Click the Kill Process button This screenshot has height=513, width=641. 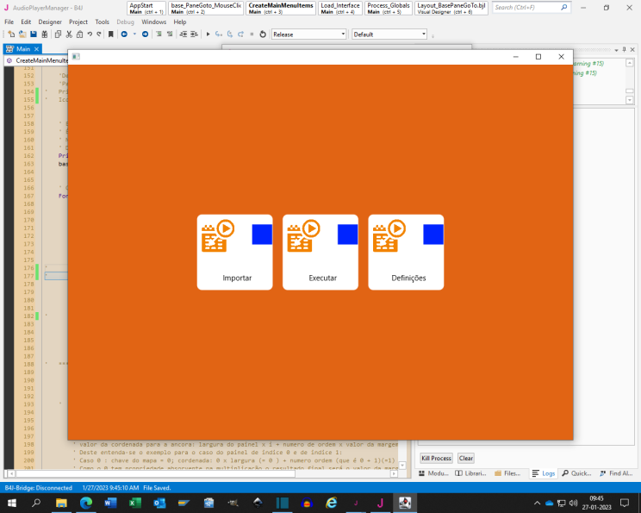click(x=436, y=458)
